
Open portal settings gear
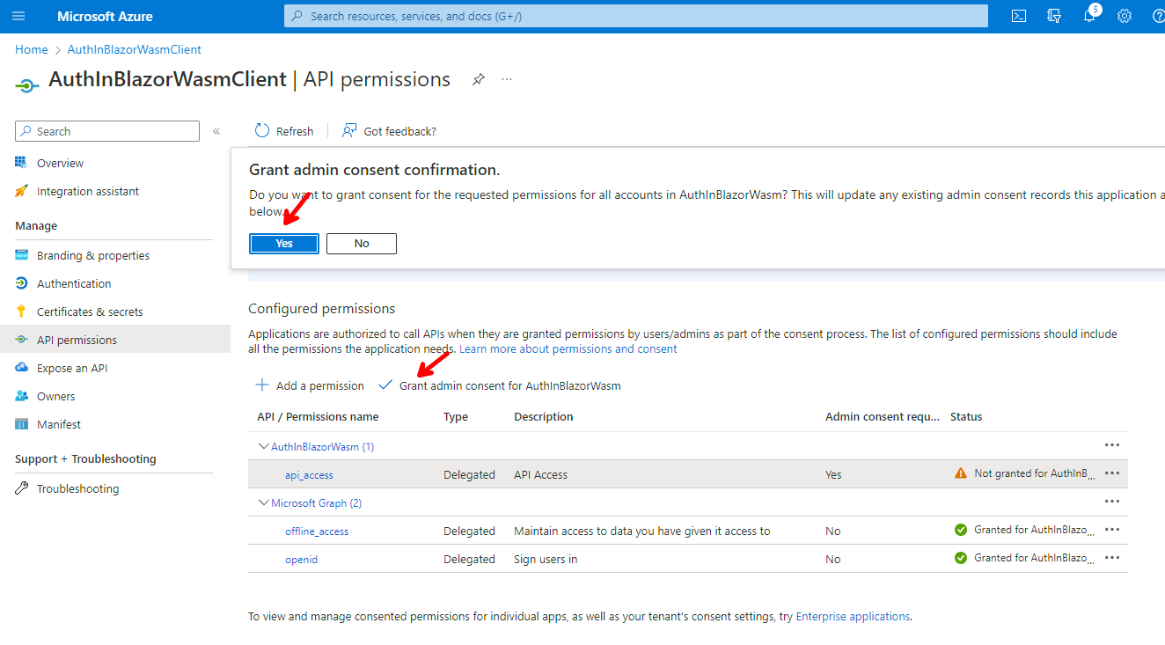pyautogui.click(x=1124, y=16)
